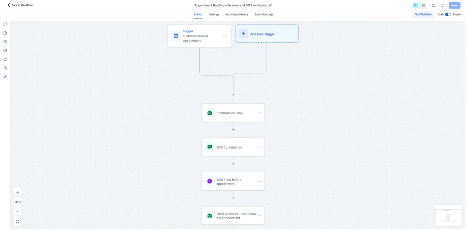The width and height of the screenshot is (467, 231).
Task: Click the undo arrow in top toolbar
Action: tap(434, 5)
